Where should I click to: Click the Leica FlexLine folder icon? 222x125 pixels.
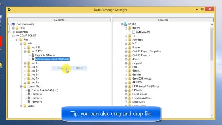coord(129,94)
